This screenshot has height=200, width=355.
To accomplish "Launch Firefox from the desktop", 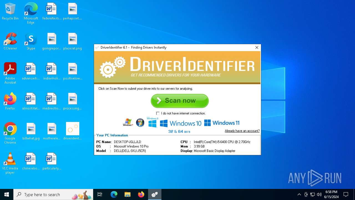I will pos(10,102).
